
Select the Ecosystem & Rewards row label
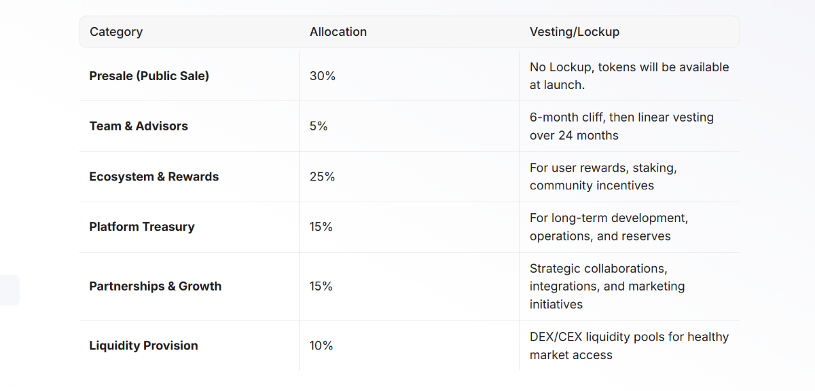(153, 176)
